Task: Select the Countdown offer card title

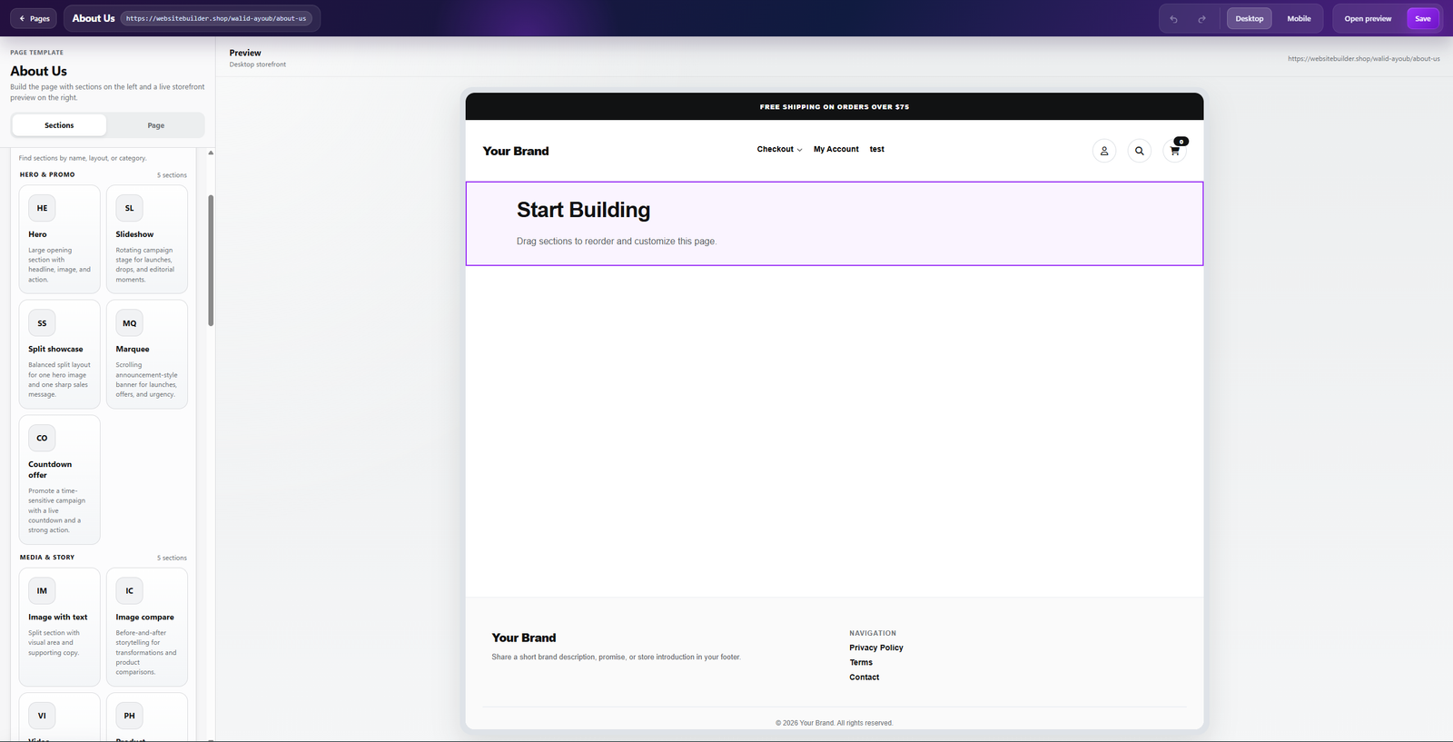Action: (50, 470)
